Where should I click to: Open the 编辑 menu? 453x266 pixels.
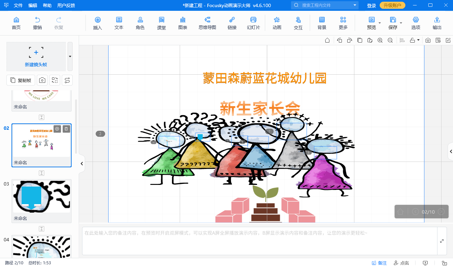coord(33,5)
